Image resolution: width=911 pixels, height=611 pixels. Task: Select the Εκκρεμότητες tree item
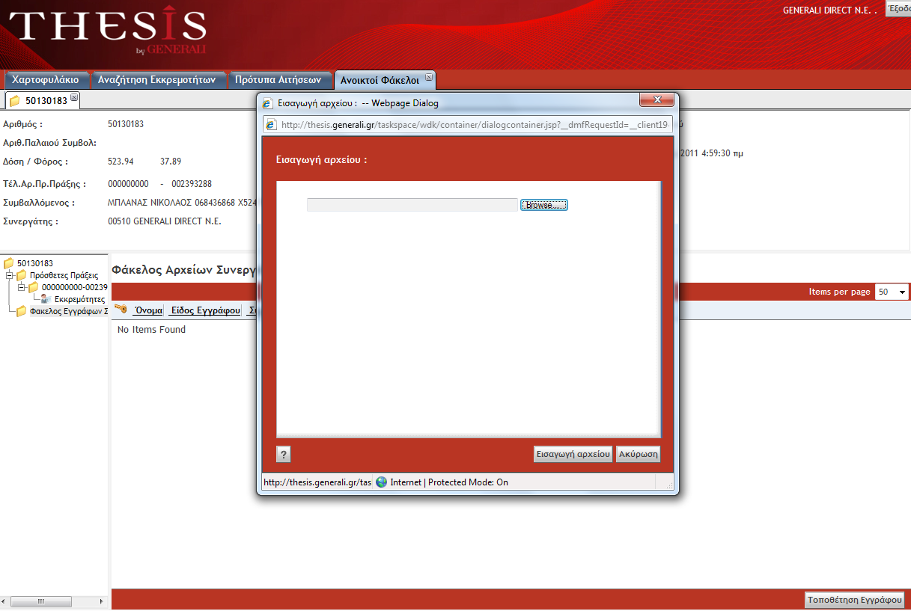tap(79, 299)
